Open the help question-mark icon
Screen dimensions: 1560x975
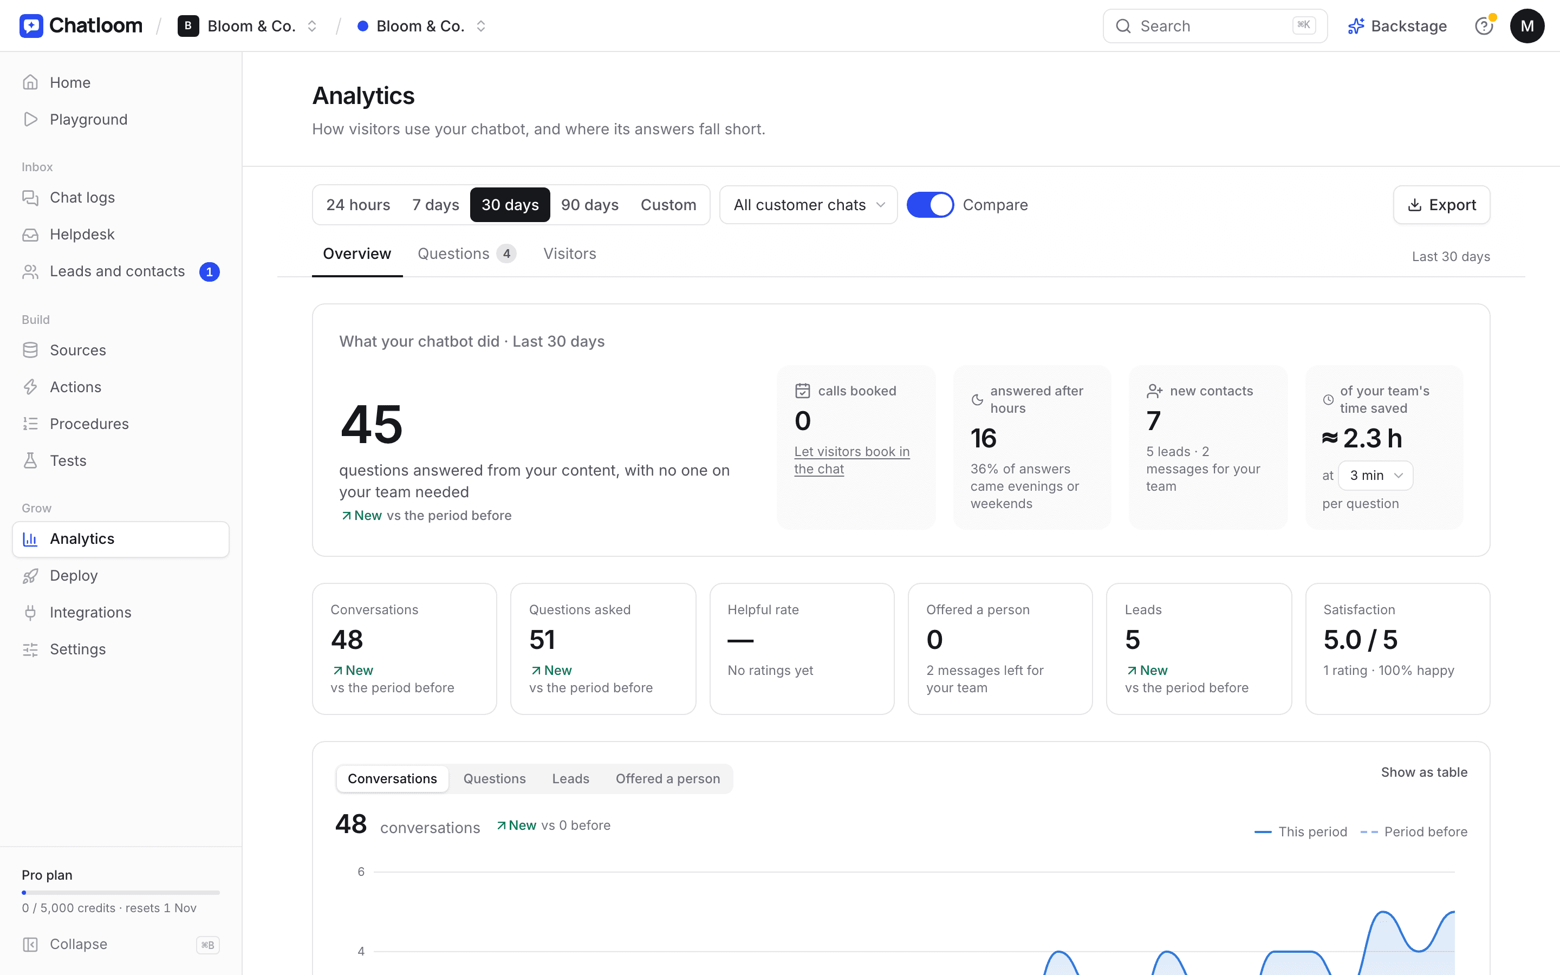point(1484,26)
